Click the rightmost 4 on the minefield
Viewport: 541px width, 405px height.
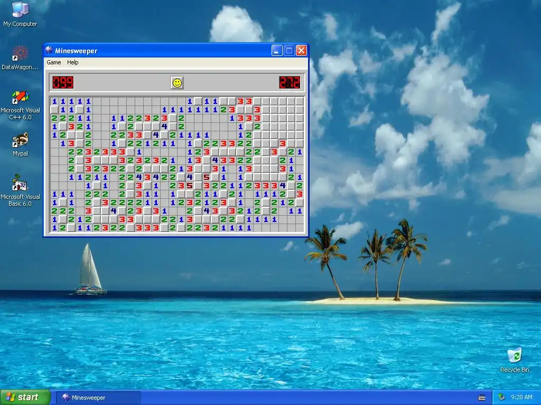[x=283, y=186]
